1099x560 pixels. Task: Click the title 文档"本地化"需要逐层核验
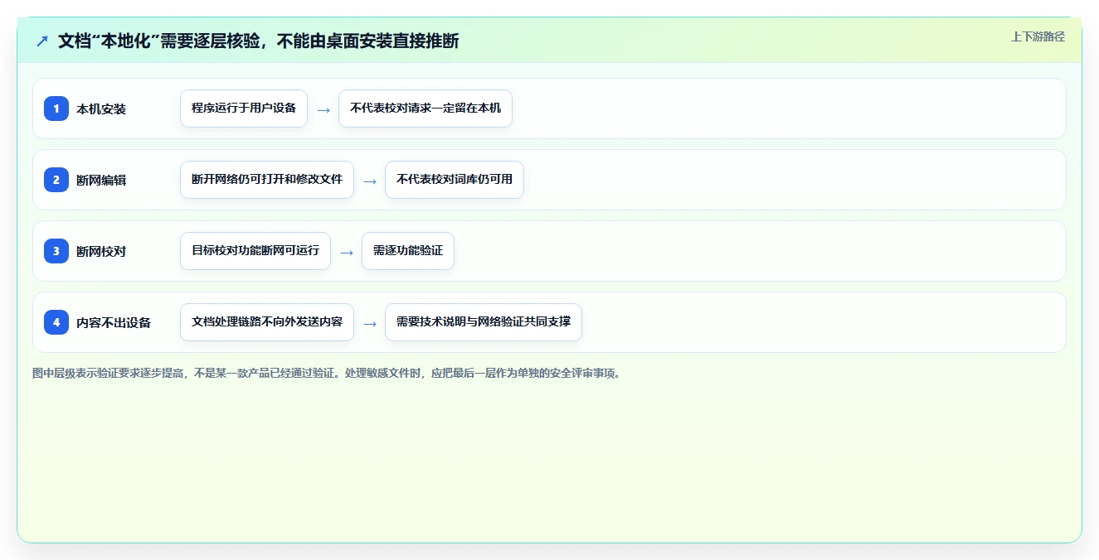coord(258,41)
